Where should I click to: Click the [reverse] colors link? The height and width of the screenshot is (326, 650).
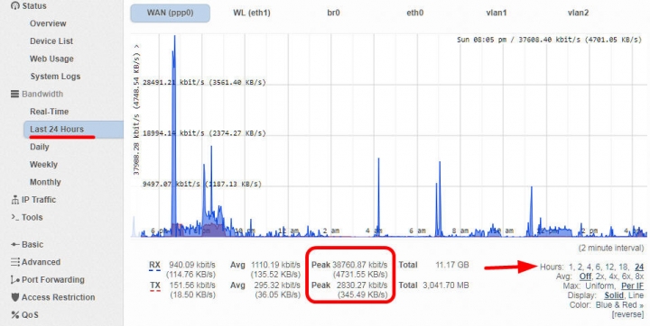(x=628, y=314)
